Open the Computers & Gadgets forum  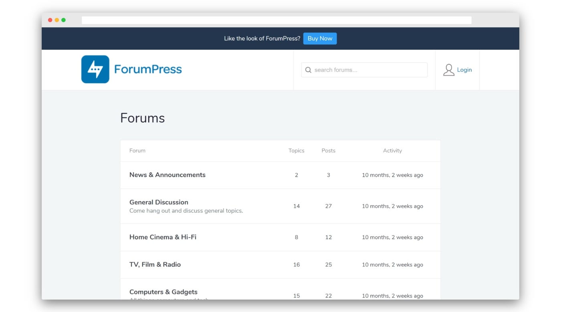163,292
